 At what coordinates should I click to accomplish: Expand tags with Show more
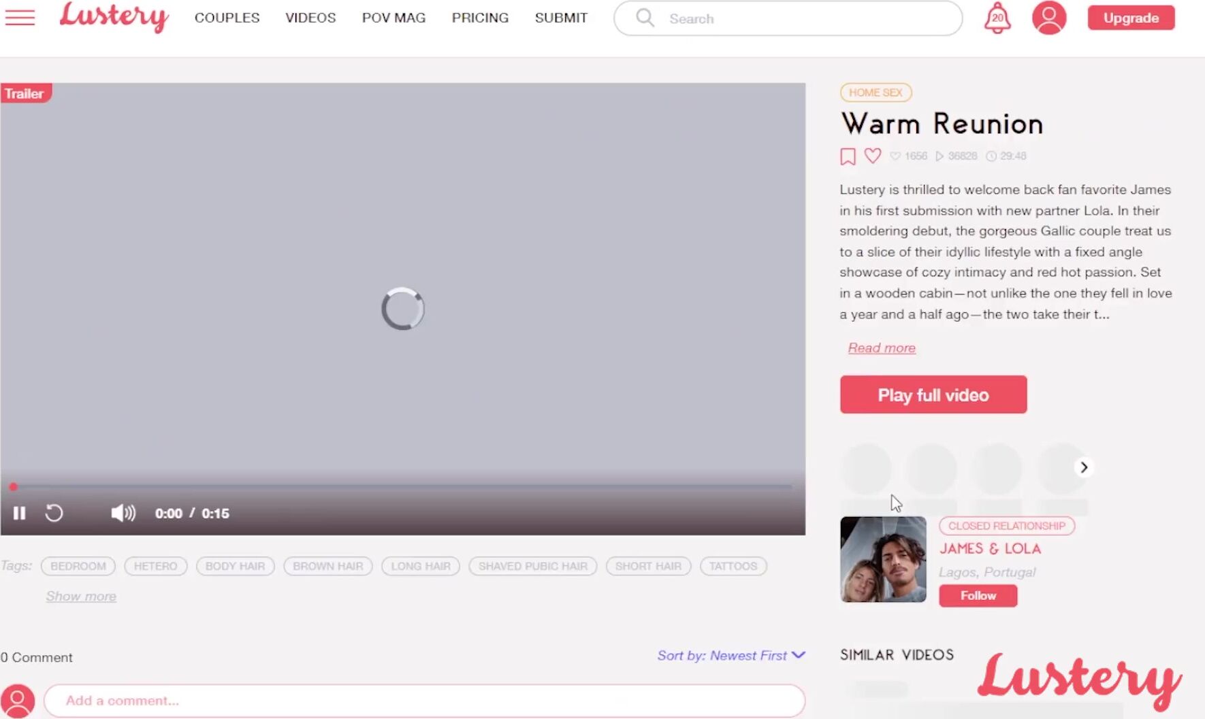click(81, 596)
